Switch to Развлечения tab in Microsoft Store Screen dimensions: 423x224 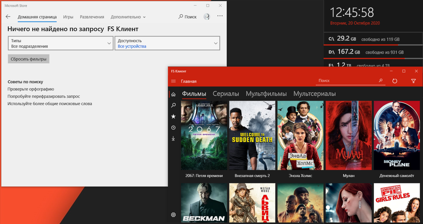[x=92, y=17]
